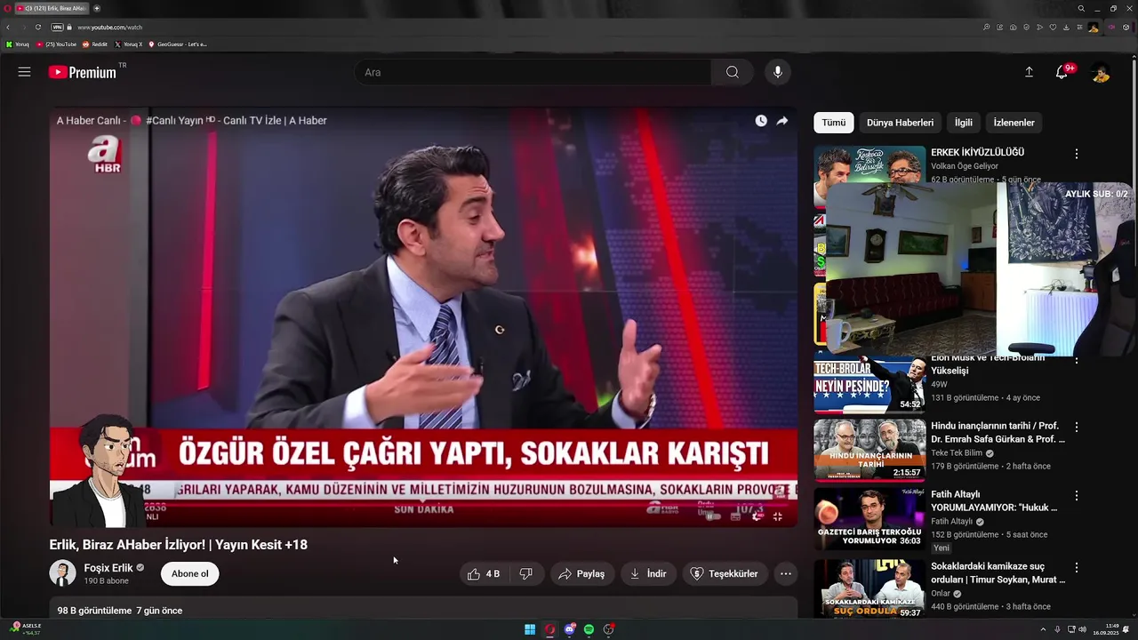Open options for ERKEK İKİYÜZLÜLÜĞÜ video
This screenshot has width=1138, height=640.
coord(1077,154)
